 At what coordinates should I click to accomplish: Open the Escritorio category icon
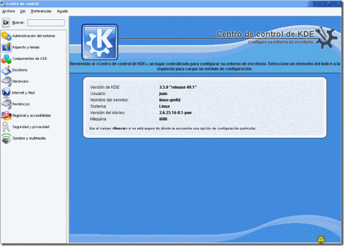6,70
